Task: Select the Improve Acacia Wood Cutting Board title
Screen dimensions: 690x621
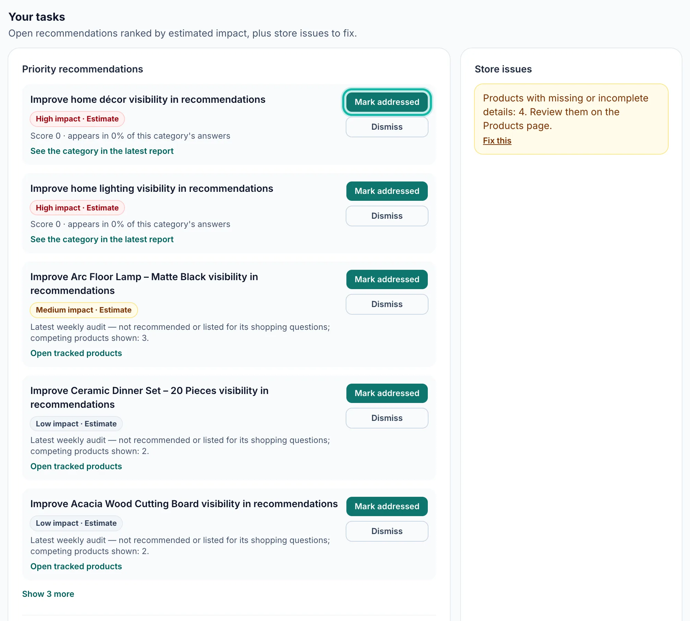Action: [x=184, y=504]
